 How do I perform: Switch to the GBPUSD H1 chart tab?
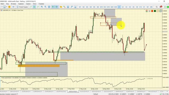coord(14,92)
